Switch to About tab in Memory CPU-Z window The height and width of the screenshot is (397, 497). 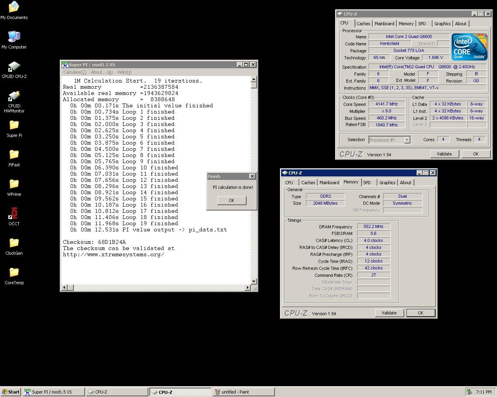pyautogui.click(x=406, y=183)
